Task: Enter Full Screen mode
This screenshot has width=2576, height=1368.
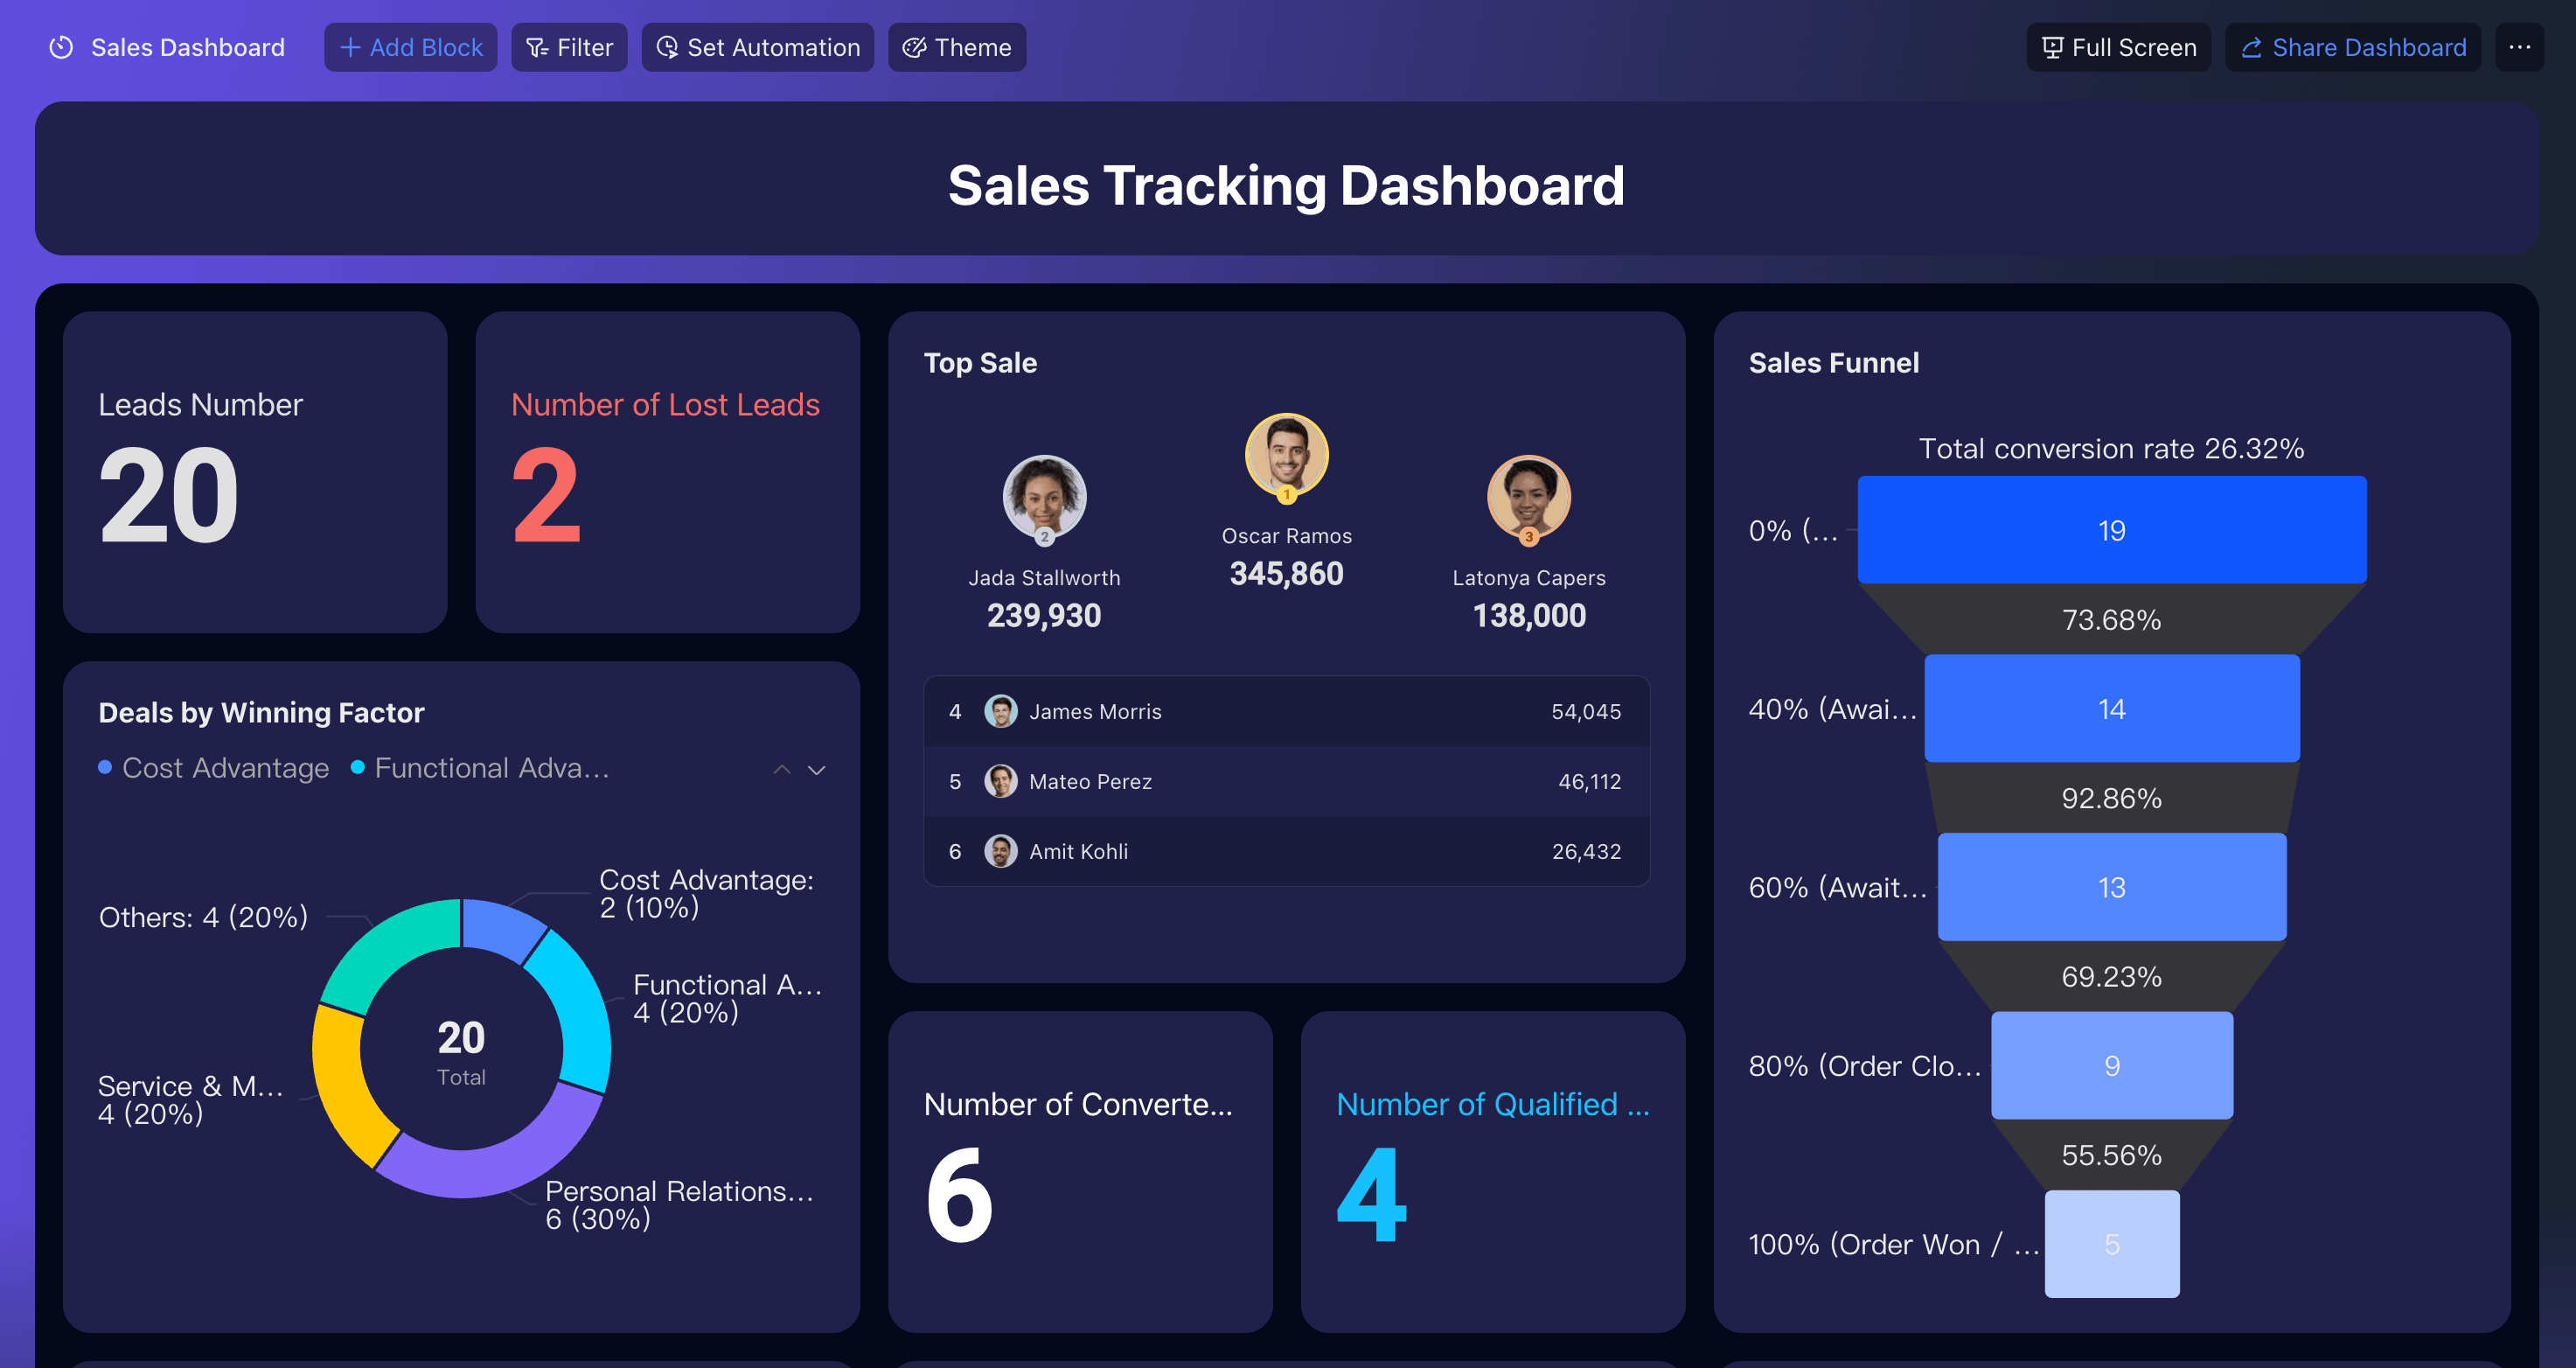Action: [x=2118, y=47]
